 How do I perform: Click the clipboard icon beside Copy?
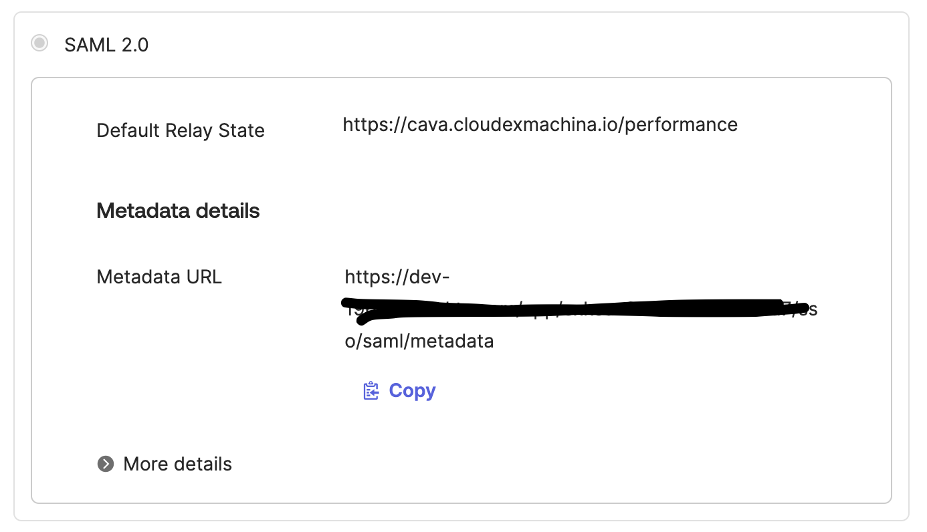point(371,391)
